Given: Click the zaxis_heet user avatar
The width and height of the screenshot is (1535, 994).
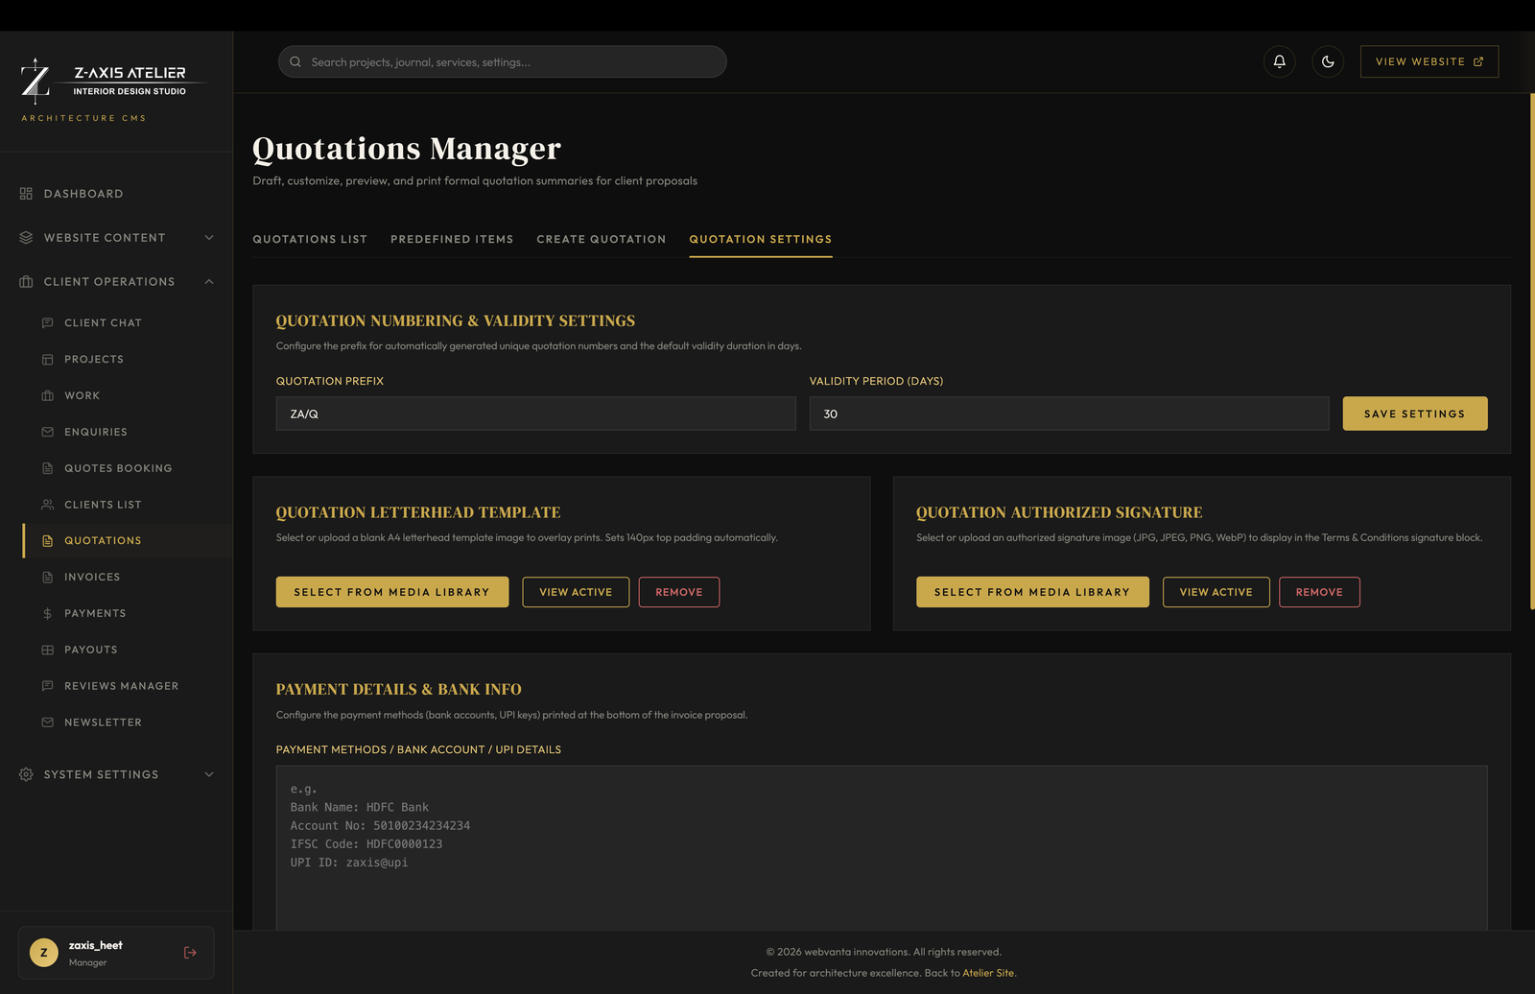Looking at the screenshot, I should click(x=43, y=953).
